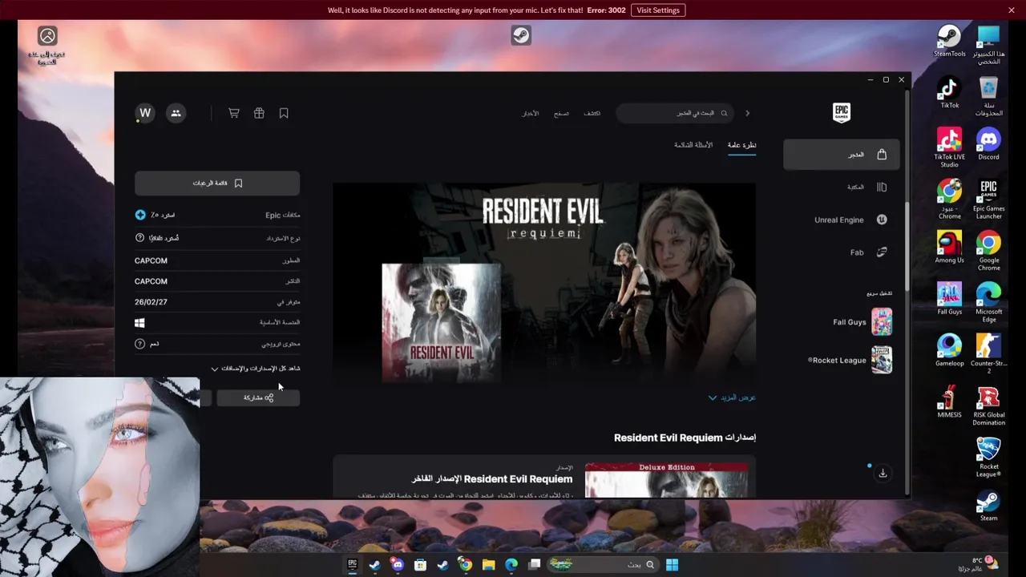This screenshot has height=577, width=1026.
Task: Open 'اكتشف' discover menu item
Action: click(592, 113)
